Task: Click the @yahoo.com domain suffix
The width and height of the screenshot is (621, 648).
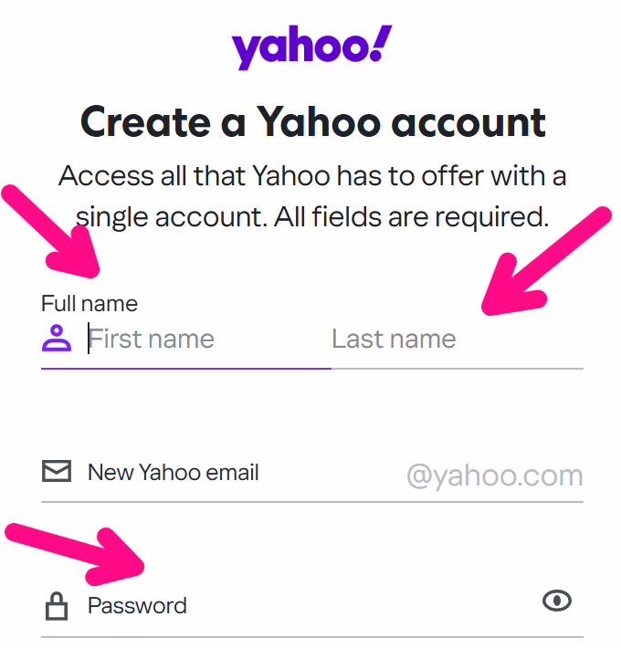Action: pos(494,475)
